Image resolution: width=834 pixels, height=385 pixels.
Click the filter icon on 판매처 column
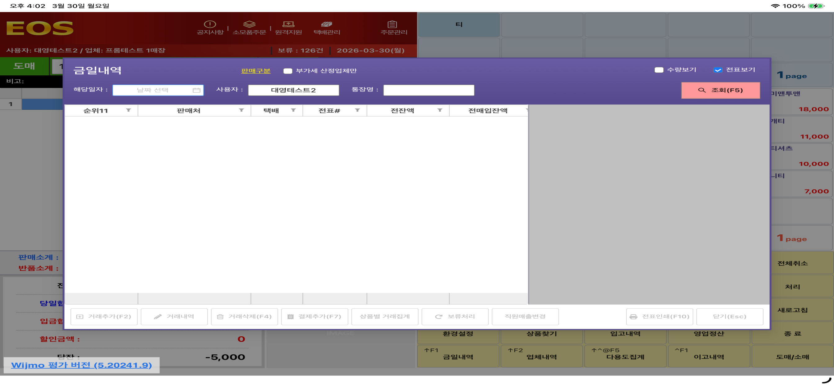tap(241, 110)
